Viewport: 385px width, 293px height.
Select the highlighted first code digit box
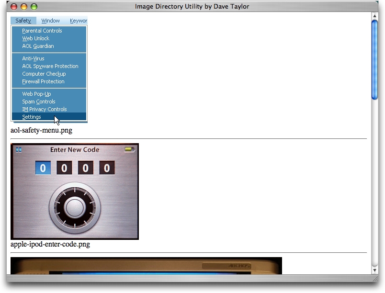[43, 168]
